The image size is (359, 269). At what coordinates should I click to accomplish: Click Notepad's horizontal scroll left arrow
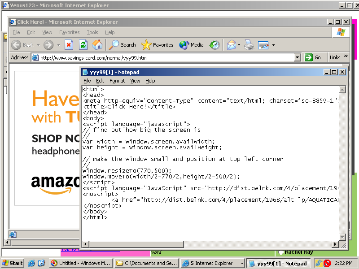(x=85, y=244)
